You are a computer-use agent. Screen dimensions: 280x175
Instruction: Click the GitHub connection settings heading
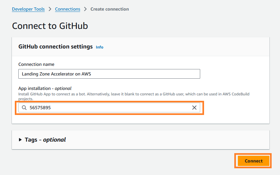coord(56,47)
